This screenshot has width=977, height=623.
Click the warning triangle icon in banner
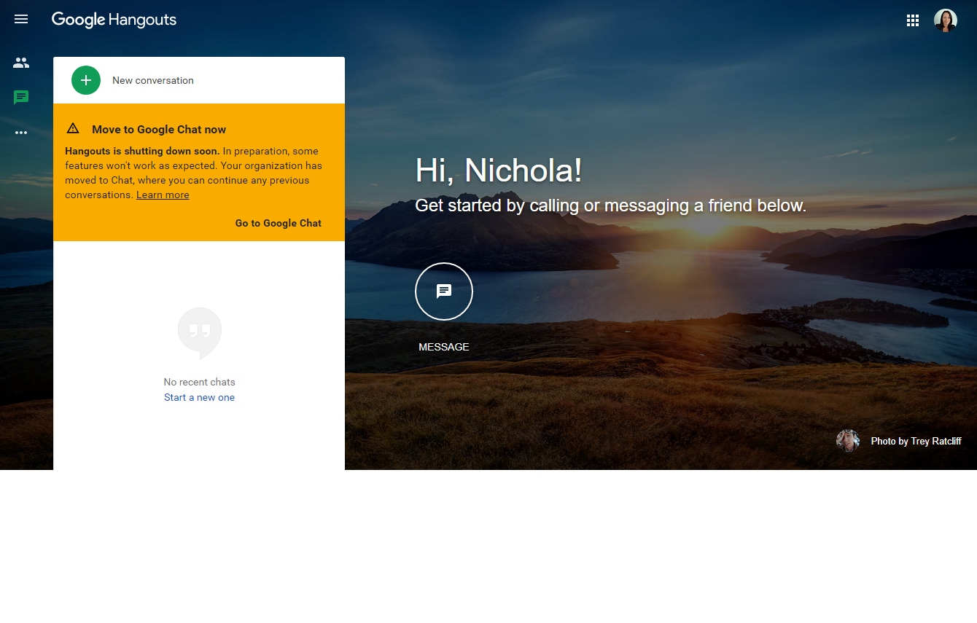pyautogui.click(x=73, y=128)
